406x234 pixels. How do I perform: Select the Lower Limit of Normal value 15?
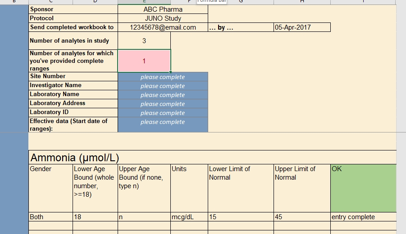coord(241,217)
